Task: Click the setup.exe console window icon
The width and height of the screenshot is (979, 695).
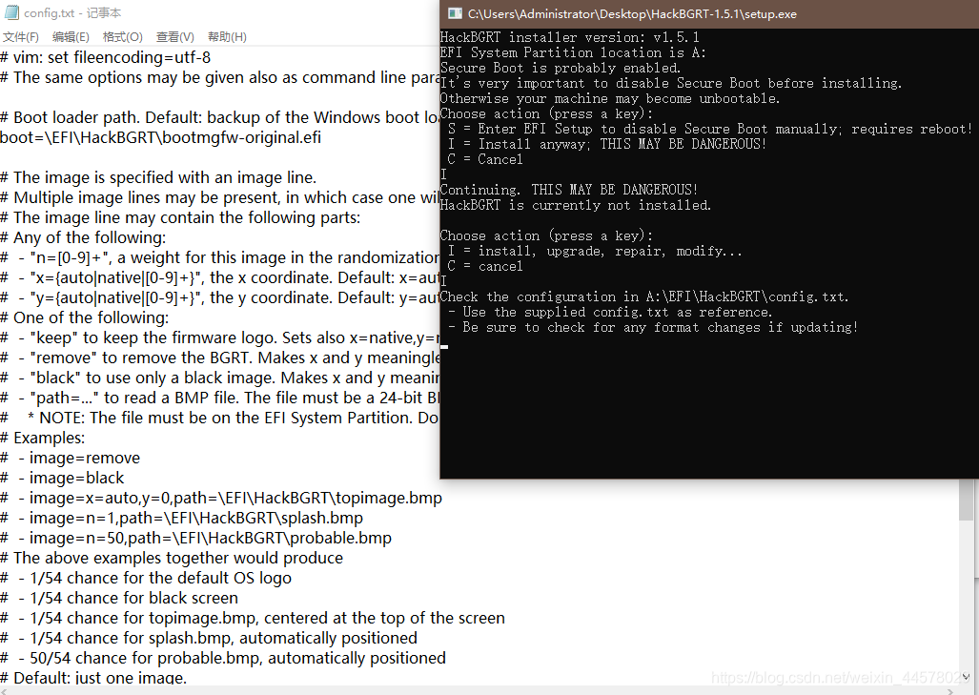Action: coord(455,13)
